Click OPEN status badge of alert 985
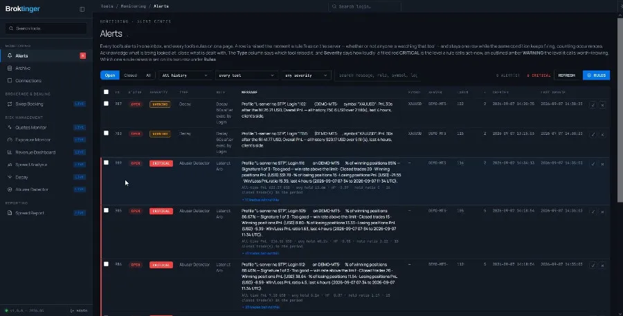This screenshot has width=623, height=316. pos(136,211)
